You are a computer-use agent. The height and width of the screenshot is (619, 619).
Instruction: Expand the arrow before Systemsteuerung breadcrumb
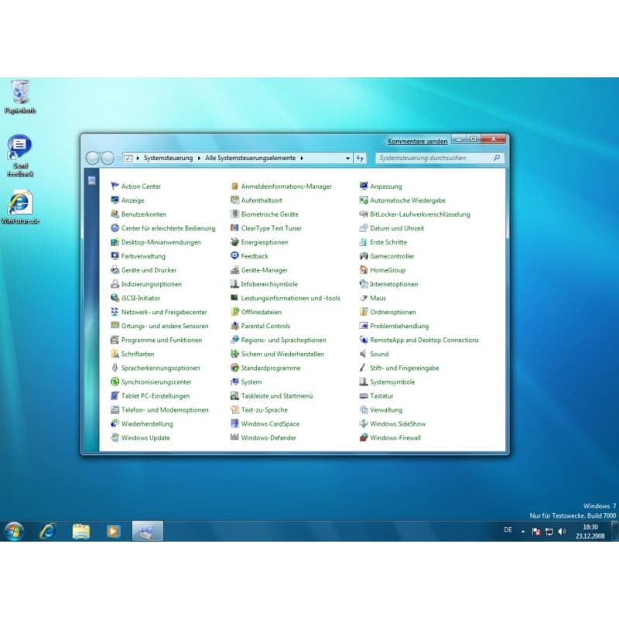click(138, 158)
